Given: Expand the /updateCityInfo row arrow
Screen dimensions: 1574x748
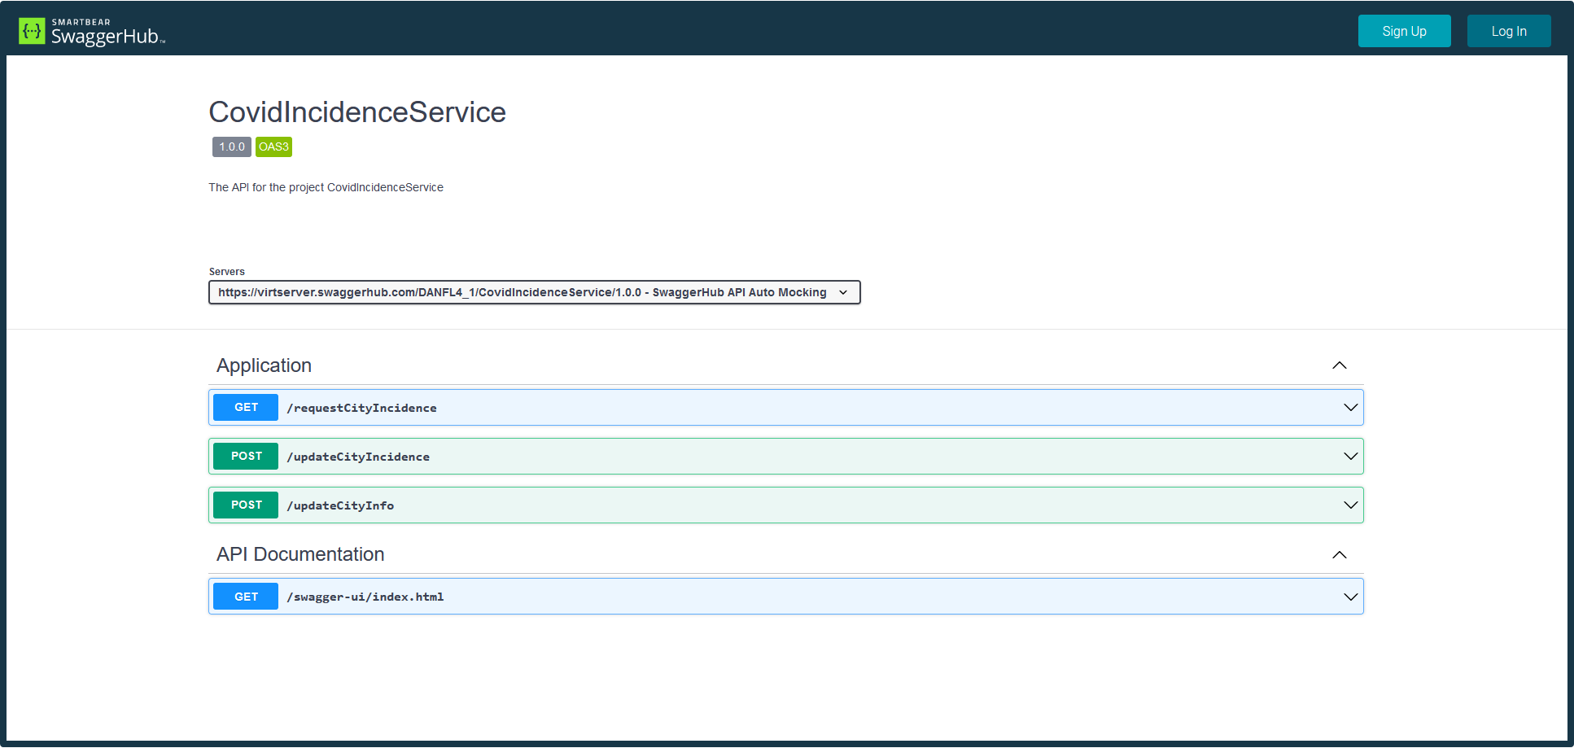Looking at the screenshot, I should [x=1351, y=505].
